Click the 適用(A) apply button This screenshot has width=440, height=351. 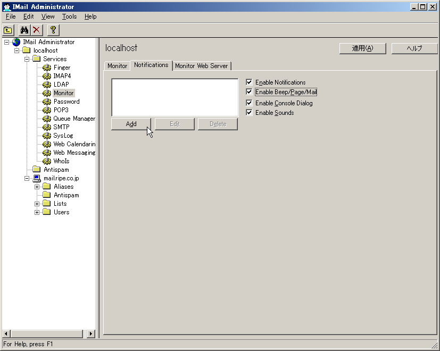click(x=362, y=48)
